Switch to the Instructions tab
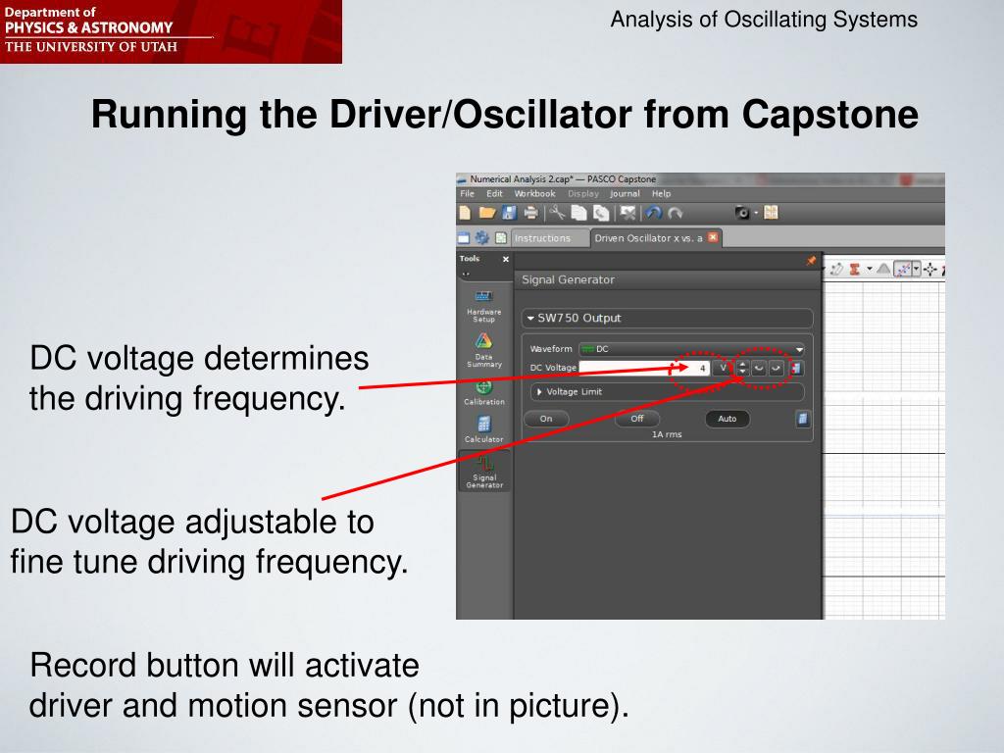This screenshot has height=753, width=1004. [549, 238]
